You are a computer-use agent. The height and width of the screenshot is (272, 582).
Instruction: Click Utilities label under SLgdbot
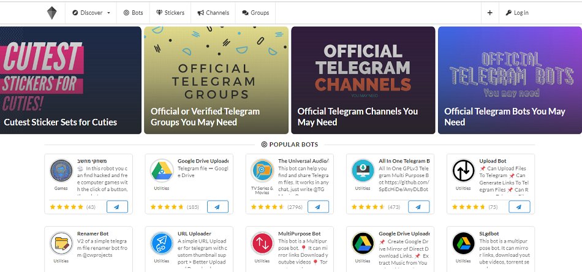pyautogui.click(x=463, y=261)
